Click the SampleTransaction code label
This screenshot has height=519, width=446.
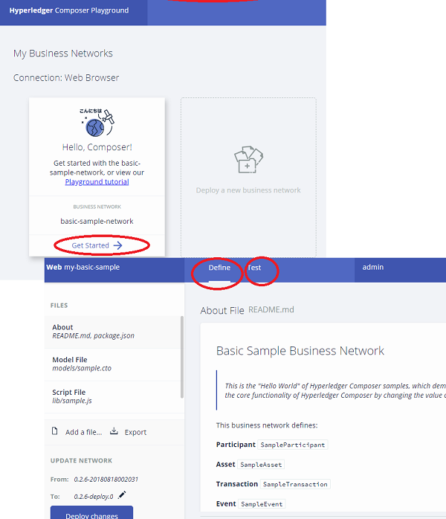coord(295,484)
